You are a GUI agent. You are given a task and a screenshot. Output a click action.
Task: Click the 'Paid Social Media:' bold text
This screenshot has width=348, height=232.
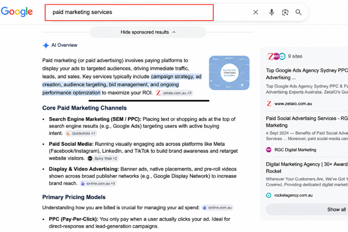pos(71,144)
